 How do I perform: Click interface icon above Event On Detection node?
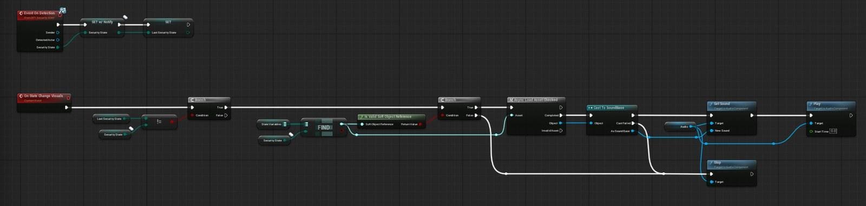[x=63, y=10]
